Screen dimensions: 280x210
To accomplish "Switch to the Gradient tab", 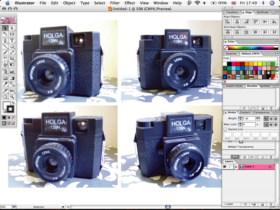I will pyautogui.click(x=245, y=112).
